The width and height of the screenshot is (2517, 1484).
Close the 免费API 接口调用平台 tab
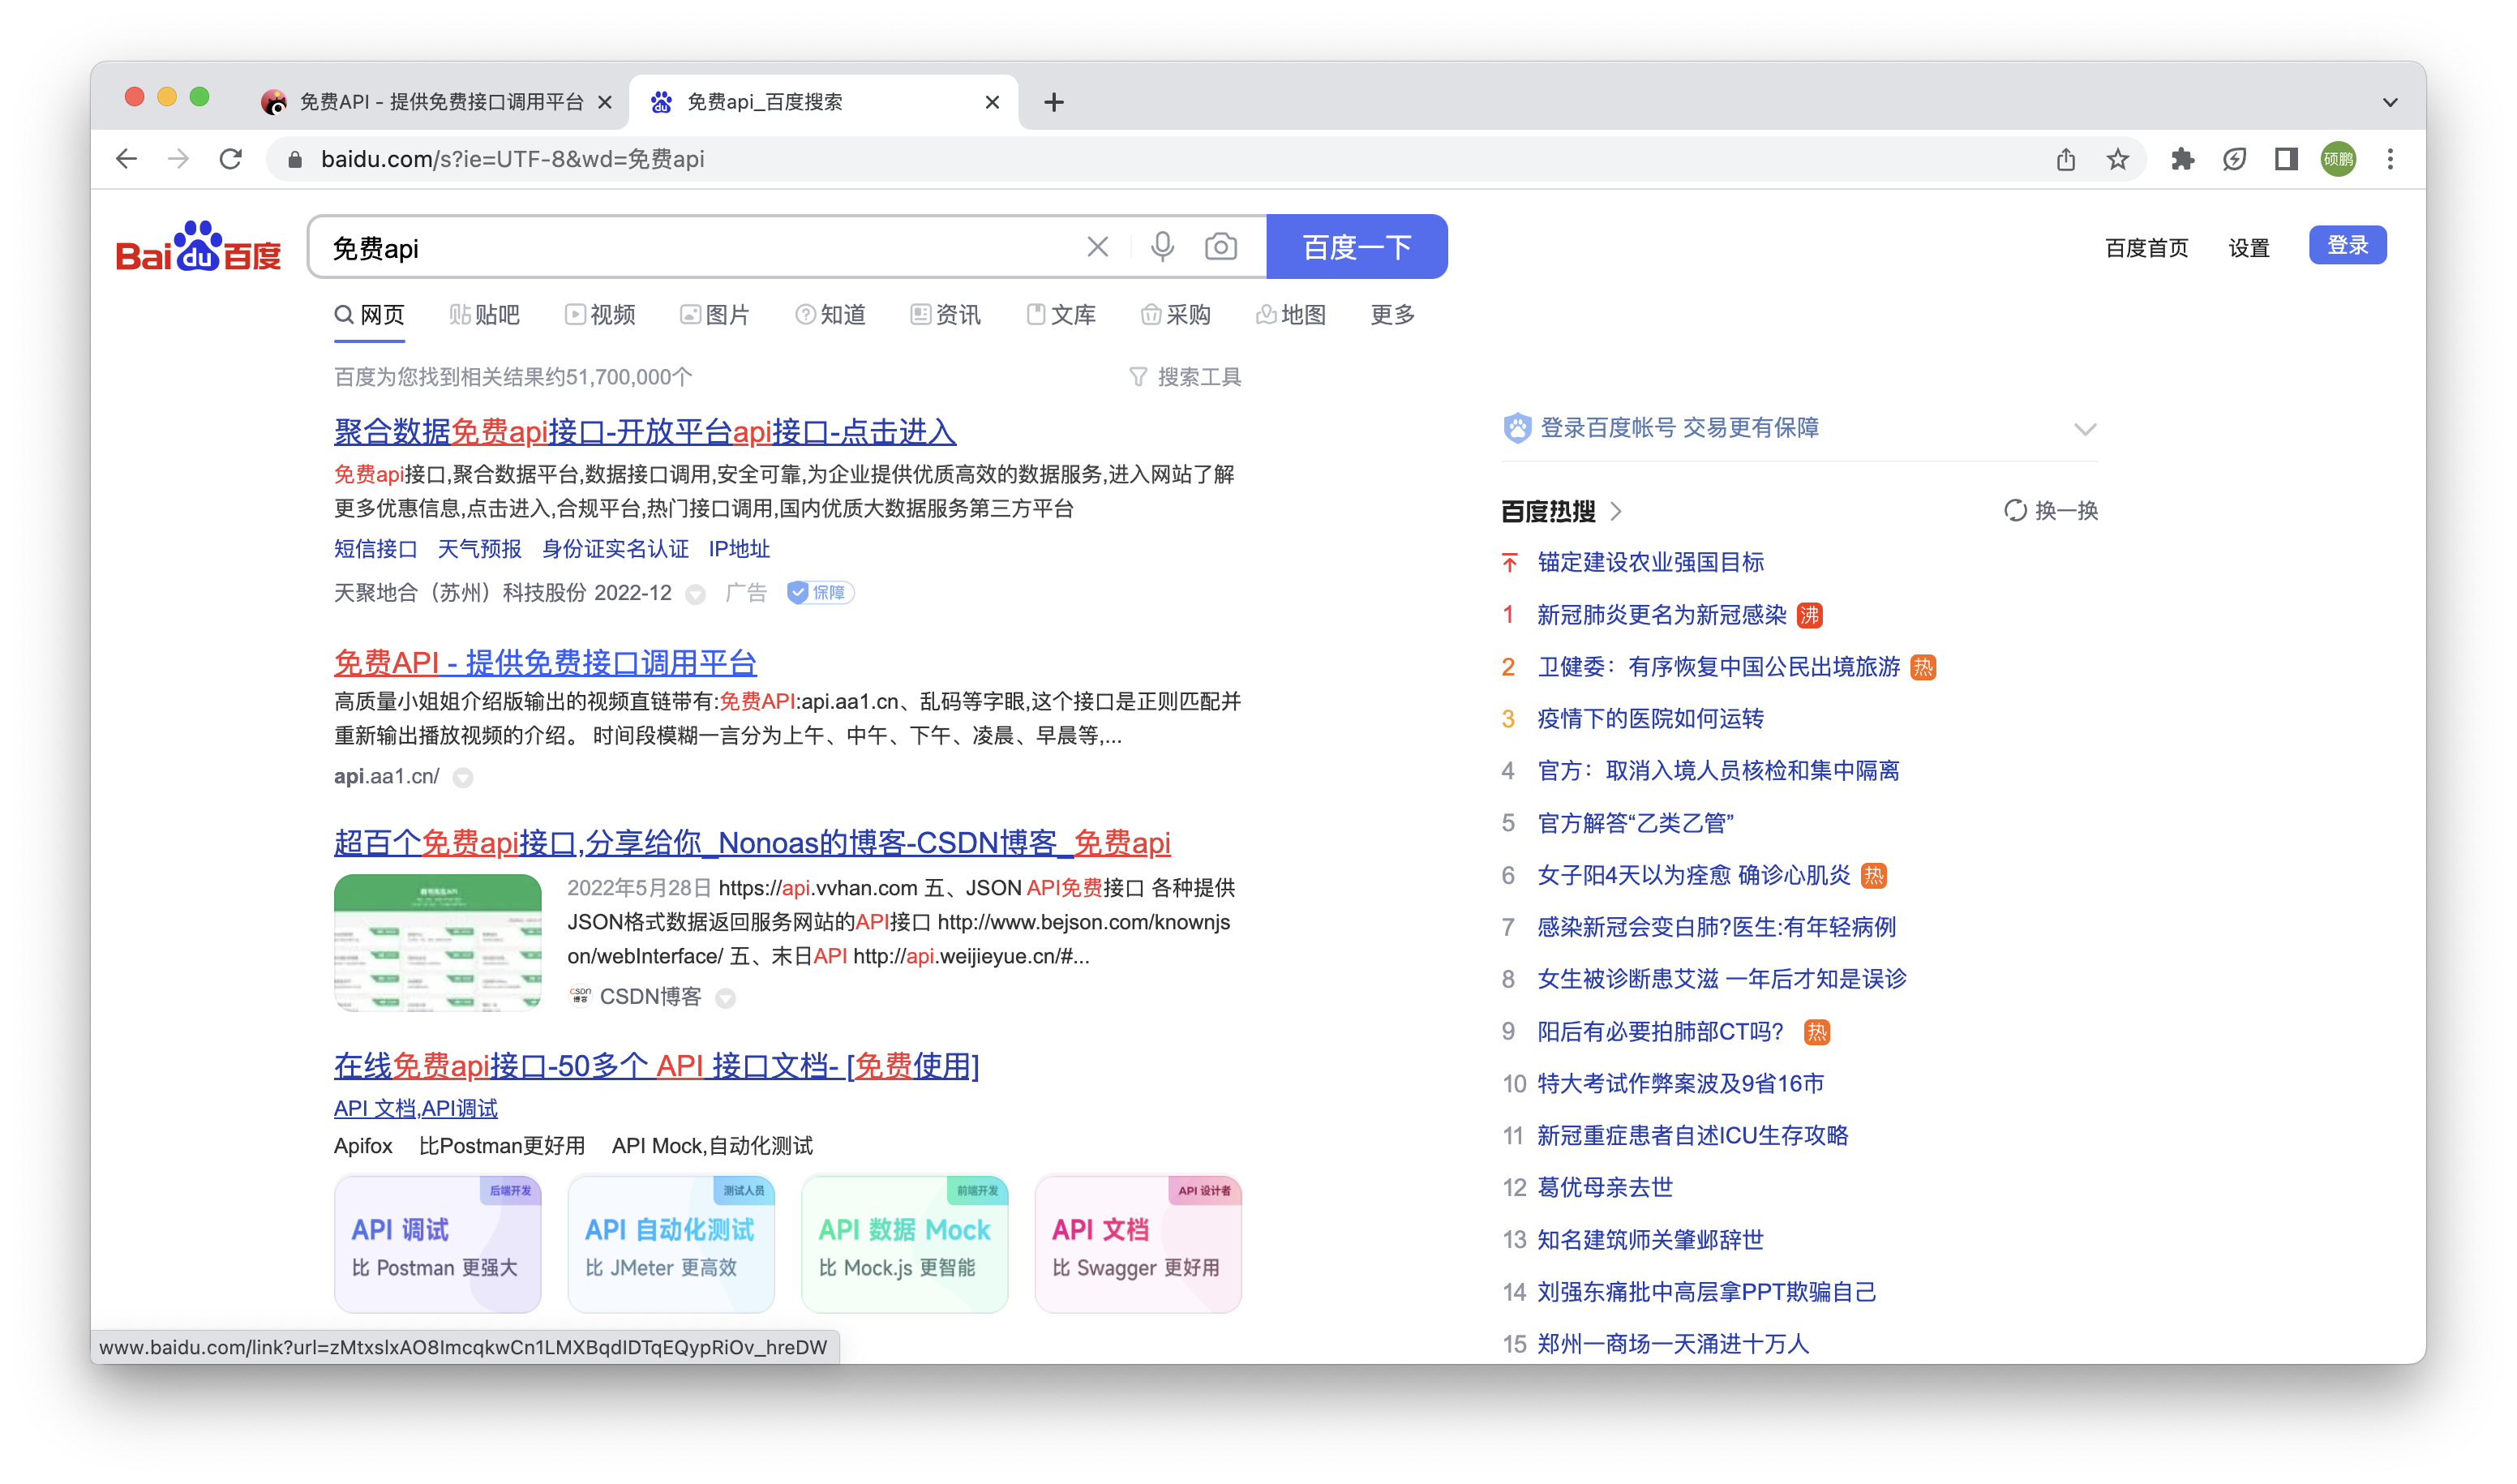coord(605,102)
